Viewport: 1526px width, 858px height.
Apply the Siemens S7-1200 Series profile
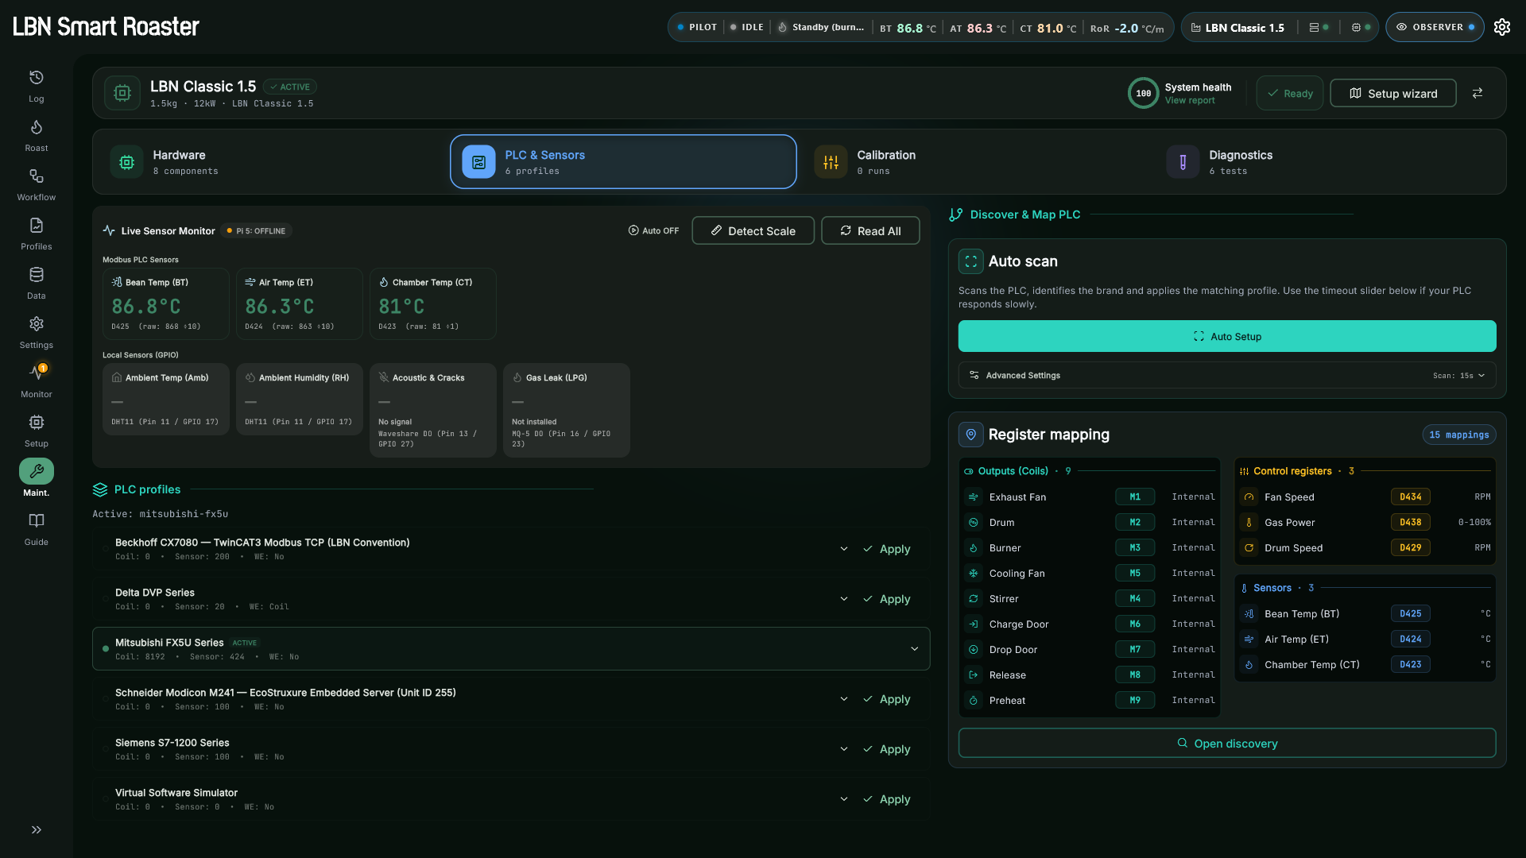tap(887, 749)
